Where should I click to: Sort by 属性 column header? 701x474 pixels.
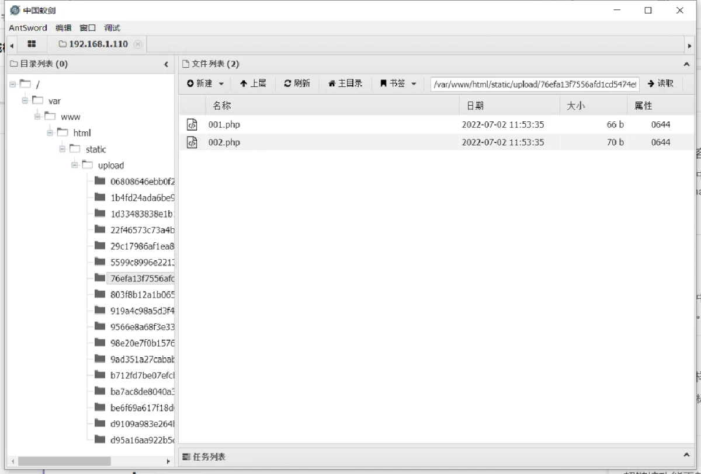(661, 106)
